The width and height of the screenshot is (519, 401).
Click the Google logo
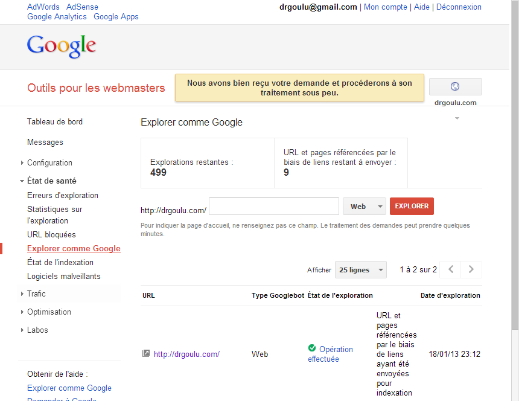click(62, 47)
